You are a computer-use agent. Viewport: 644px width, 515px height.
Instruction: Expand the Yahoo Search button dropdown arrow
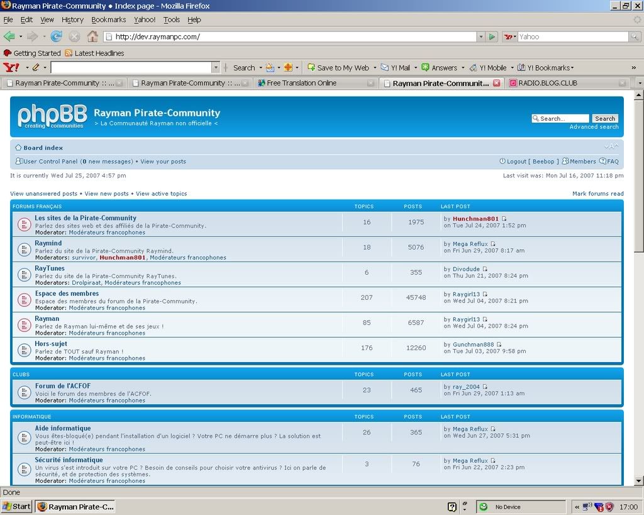(260, 68)
